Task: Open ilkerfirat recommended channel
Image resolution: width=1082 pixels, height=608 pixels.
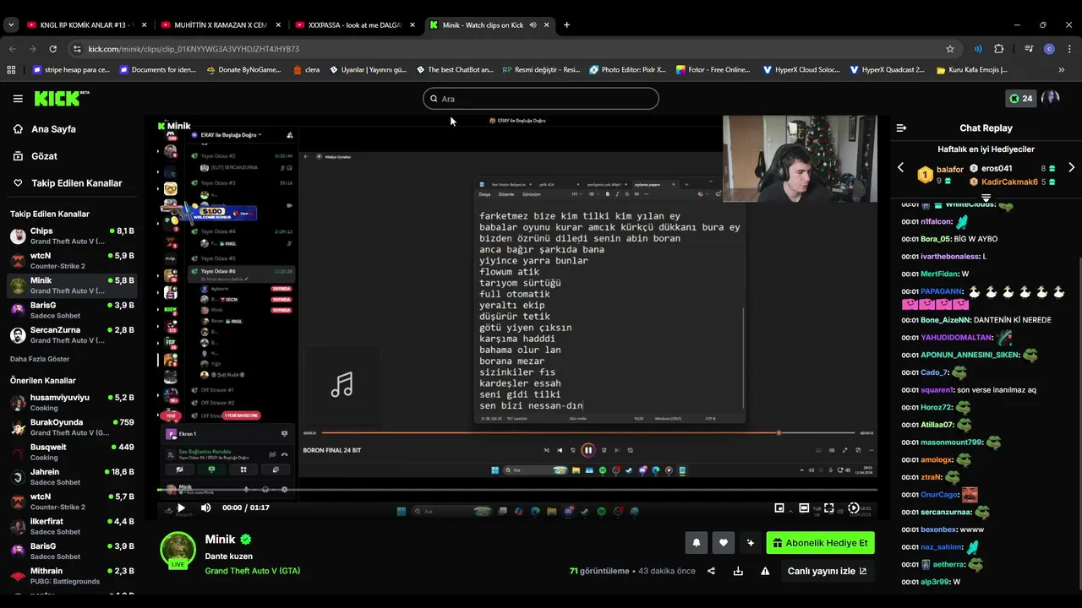Action: click(72, 526)
